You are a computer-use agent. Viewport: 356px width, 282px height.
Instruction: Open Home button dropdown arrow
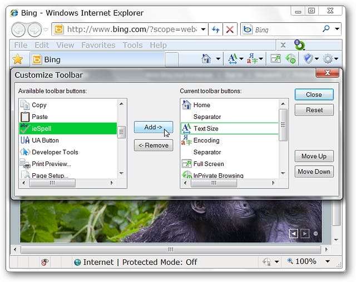pos(218,59)
